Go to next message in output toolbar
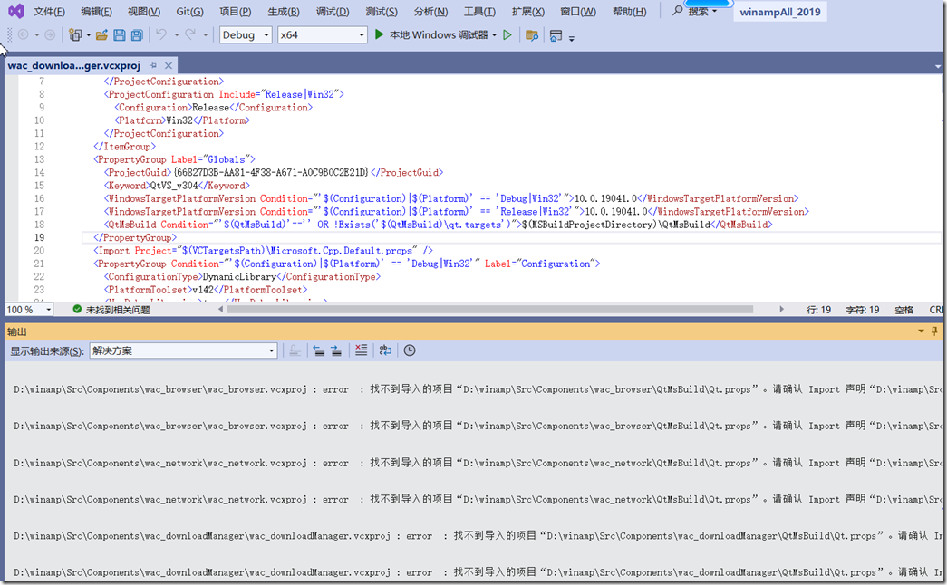Screen dimensions: 947x585 coord(336,350)
